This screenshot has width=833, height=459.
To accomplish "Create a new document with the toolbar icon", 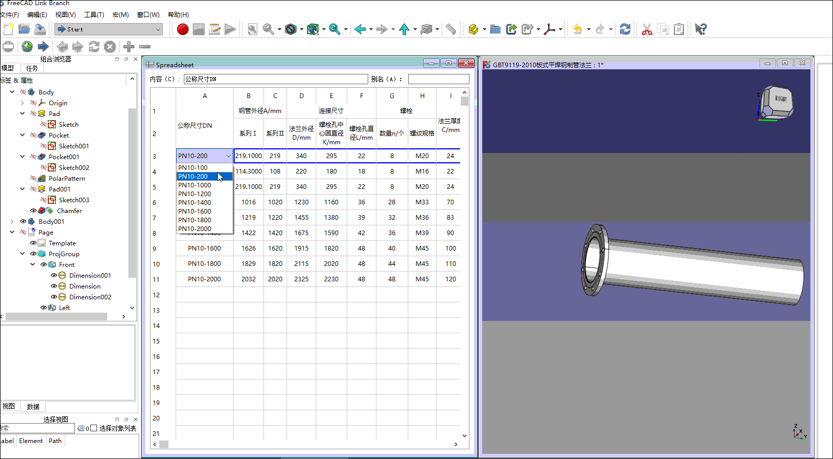I will pyautogui.click(x=8, y=29).
